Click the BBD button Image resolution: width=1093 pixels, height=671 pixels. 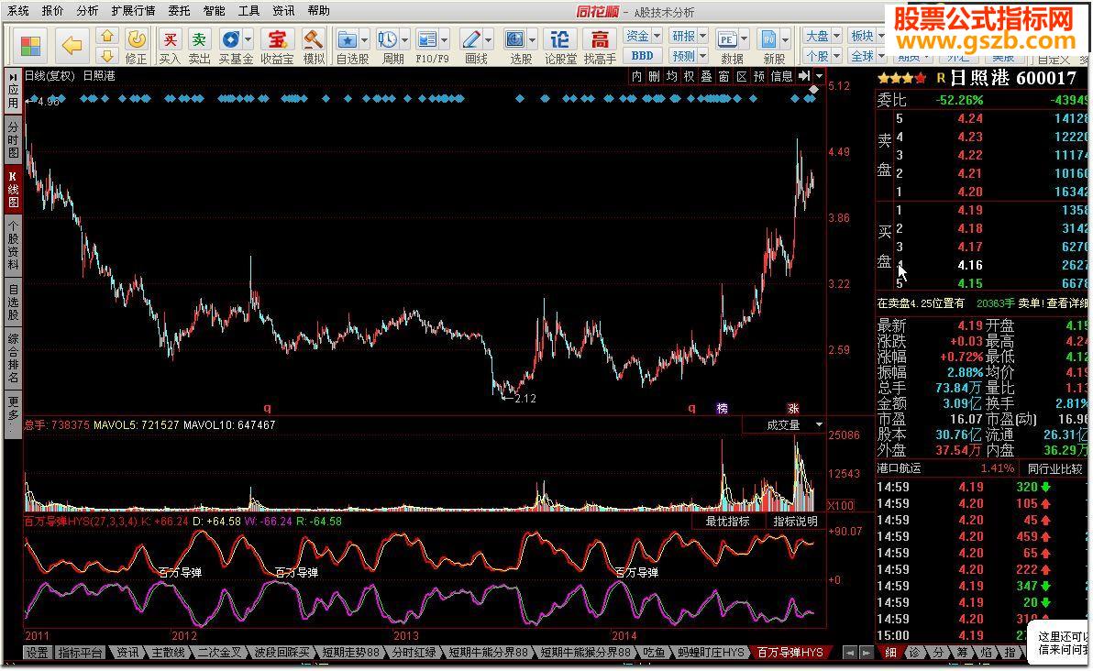pos(642,56)
